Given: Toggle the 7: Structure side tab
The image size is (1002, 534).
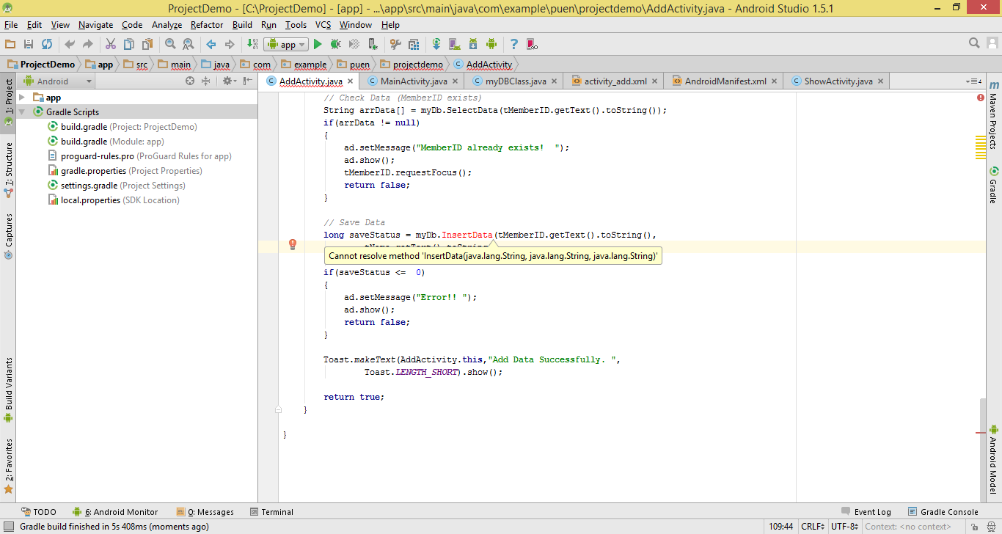Looking at the screenshot, I should (x=8, y=169).
